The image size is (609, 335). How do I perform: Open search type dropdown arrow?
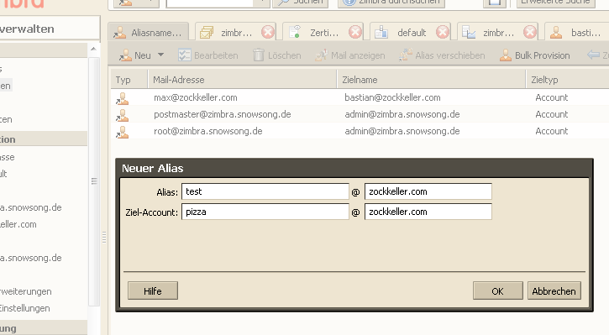262,3
